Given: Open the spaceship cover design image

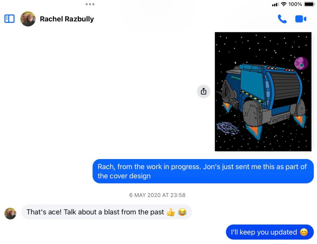Looking at the screenshot, I should click(263, 91).
